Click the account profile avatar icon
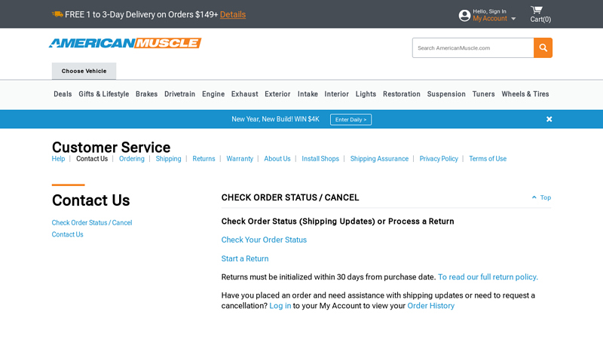This screenshot has height=339, width=603. (464, 15)
